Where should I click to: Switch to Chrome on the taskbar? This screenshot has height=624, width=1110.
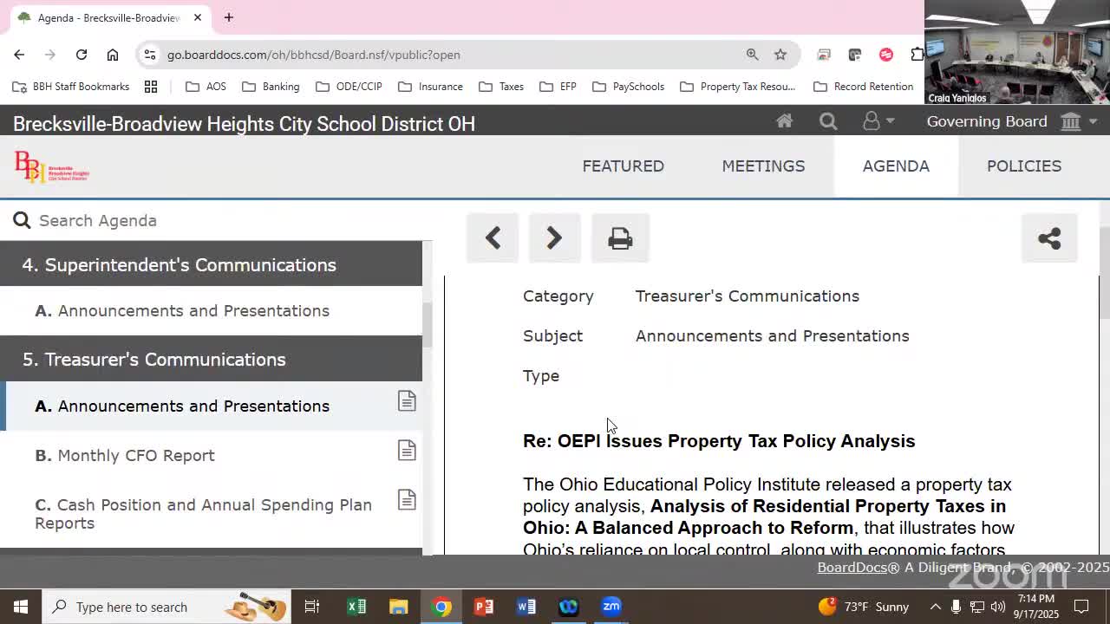(x=441, y=607)
